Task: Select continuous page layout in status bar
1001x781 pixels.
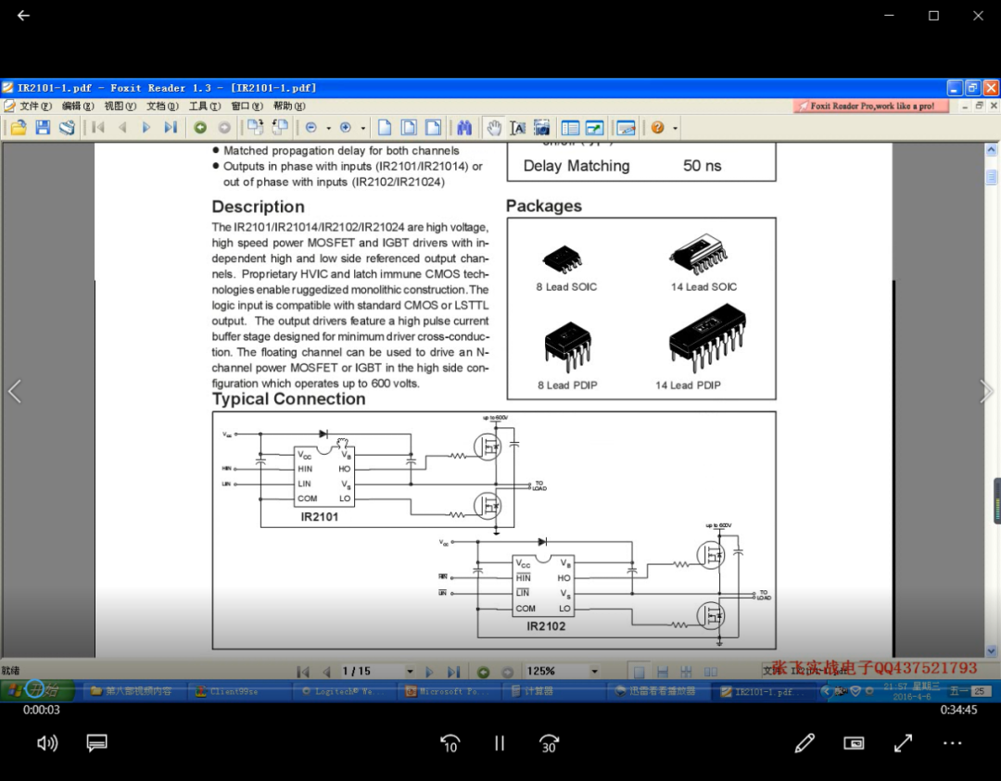Action: click(x=662, y=672)
